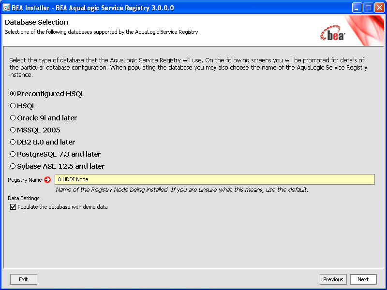Screen dimensions: 387x290
Task: Proceed with the Next button
Action: tap(363, 279)
